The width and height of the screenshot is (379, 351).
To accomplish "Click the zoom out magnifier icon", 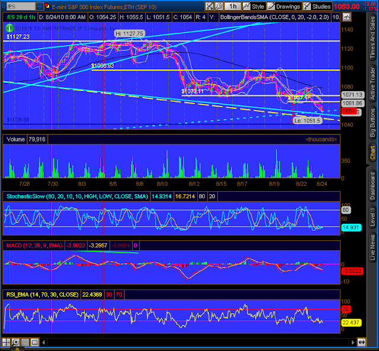I will click(x=25, y=342).
